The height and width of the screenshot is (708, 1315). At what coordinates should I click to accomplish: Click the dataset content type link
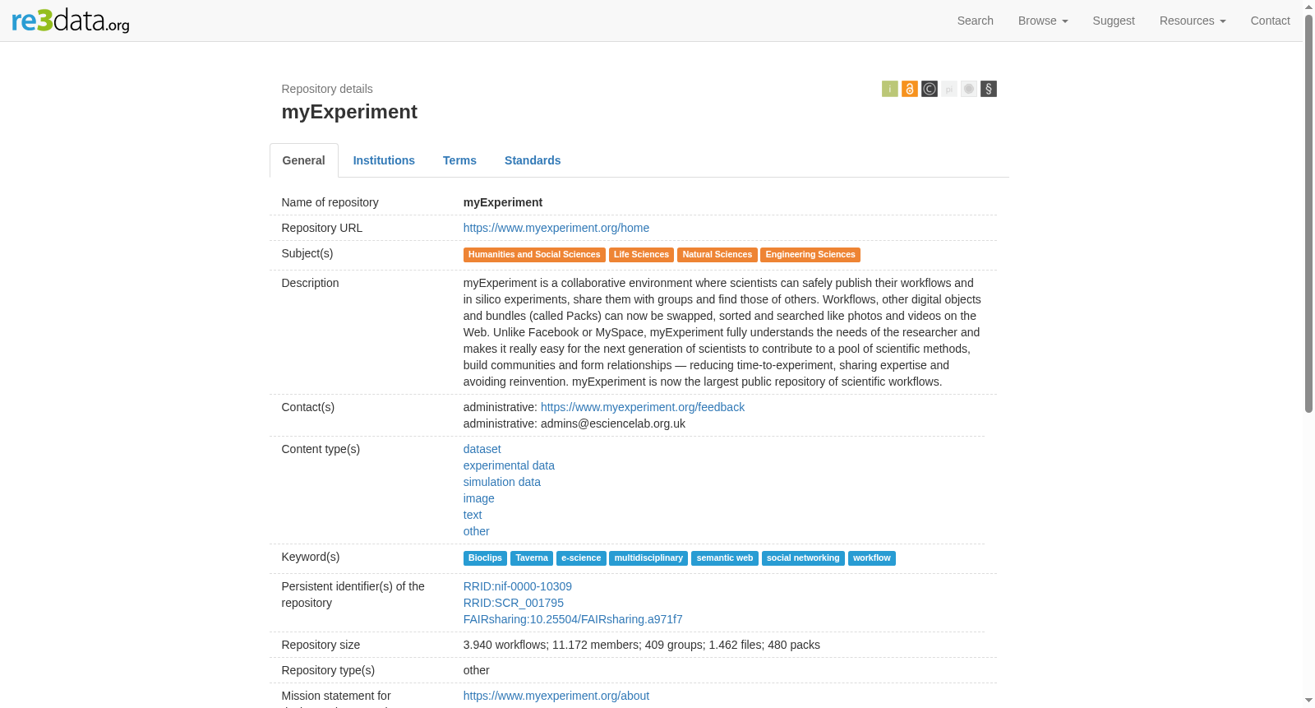tap(482, 449)
